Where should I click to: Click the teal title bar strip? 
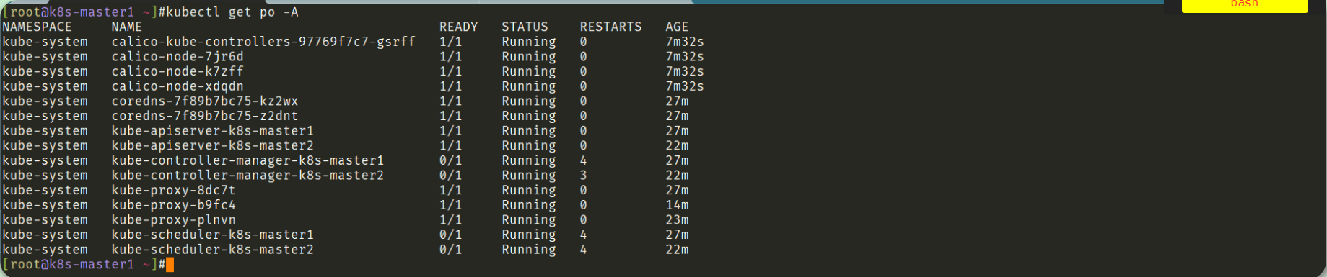[x=927, y=1]
